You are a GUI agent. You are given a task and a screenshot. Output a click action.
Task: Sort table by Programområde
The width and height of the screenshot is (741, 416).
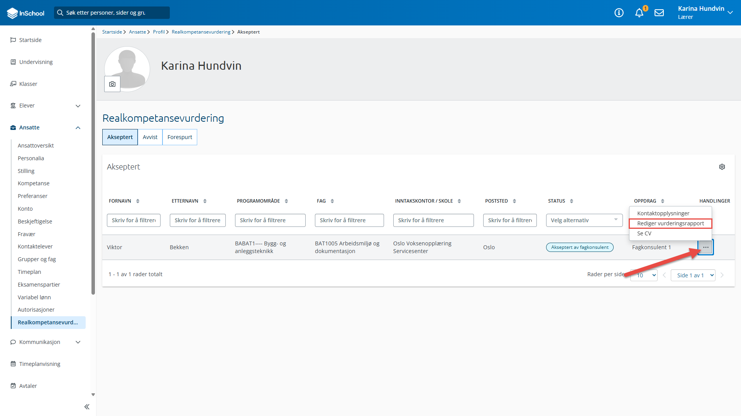click(x=286, y=201)
